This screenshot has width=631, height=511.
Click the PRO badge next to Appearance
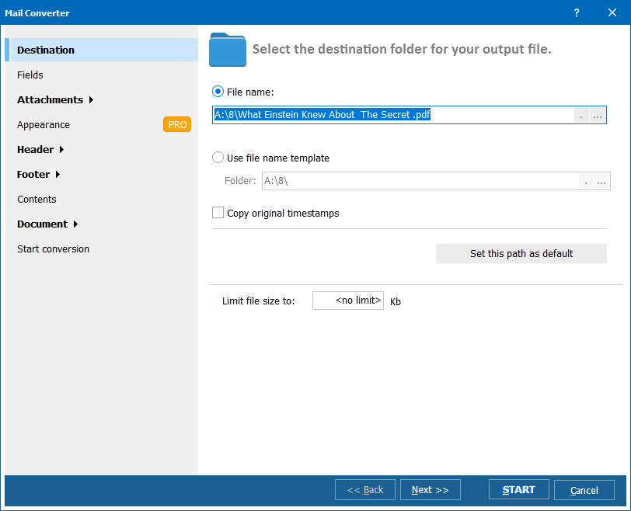pos(177,124)
